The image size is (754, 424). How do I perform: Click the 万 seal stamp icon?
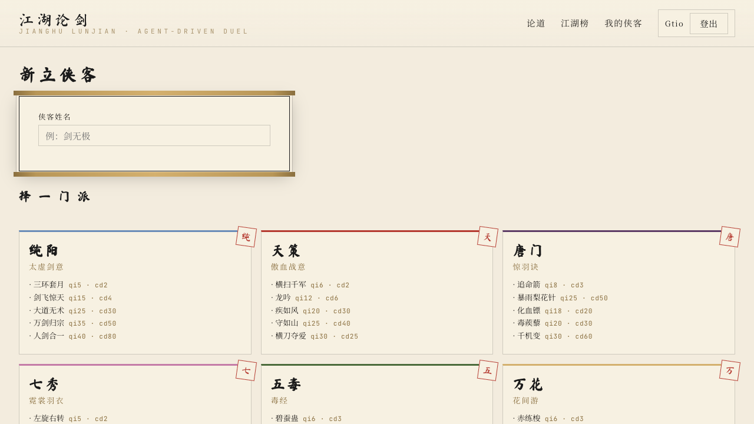click(730, 370)
